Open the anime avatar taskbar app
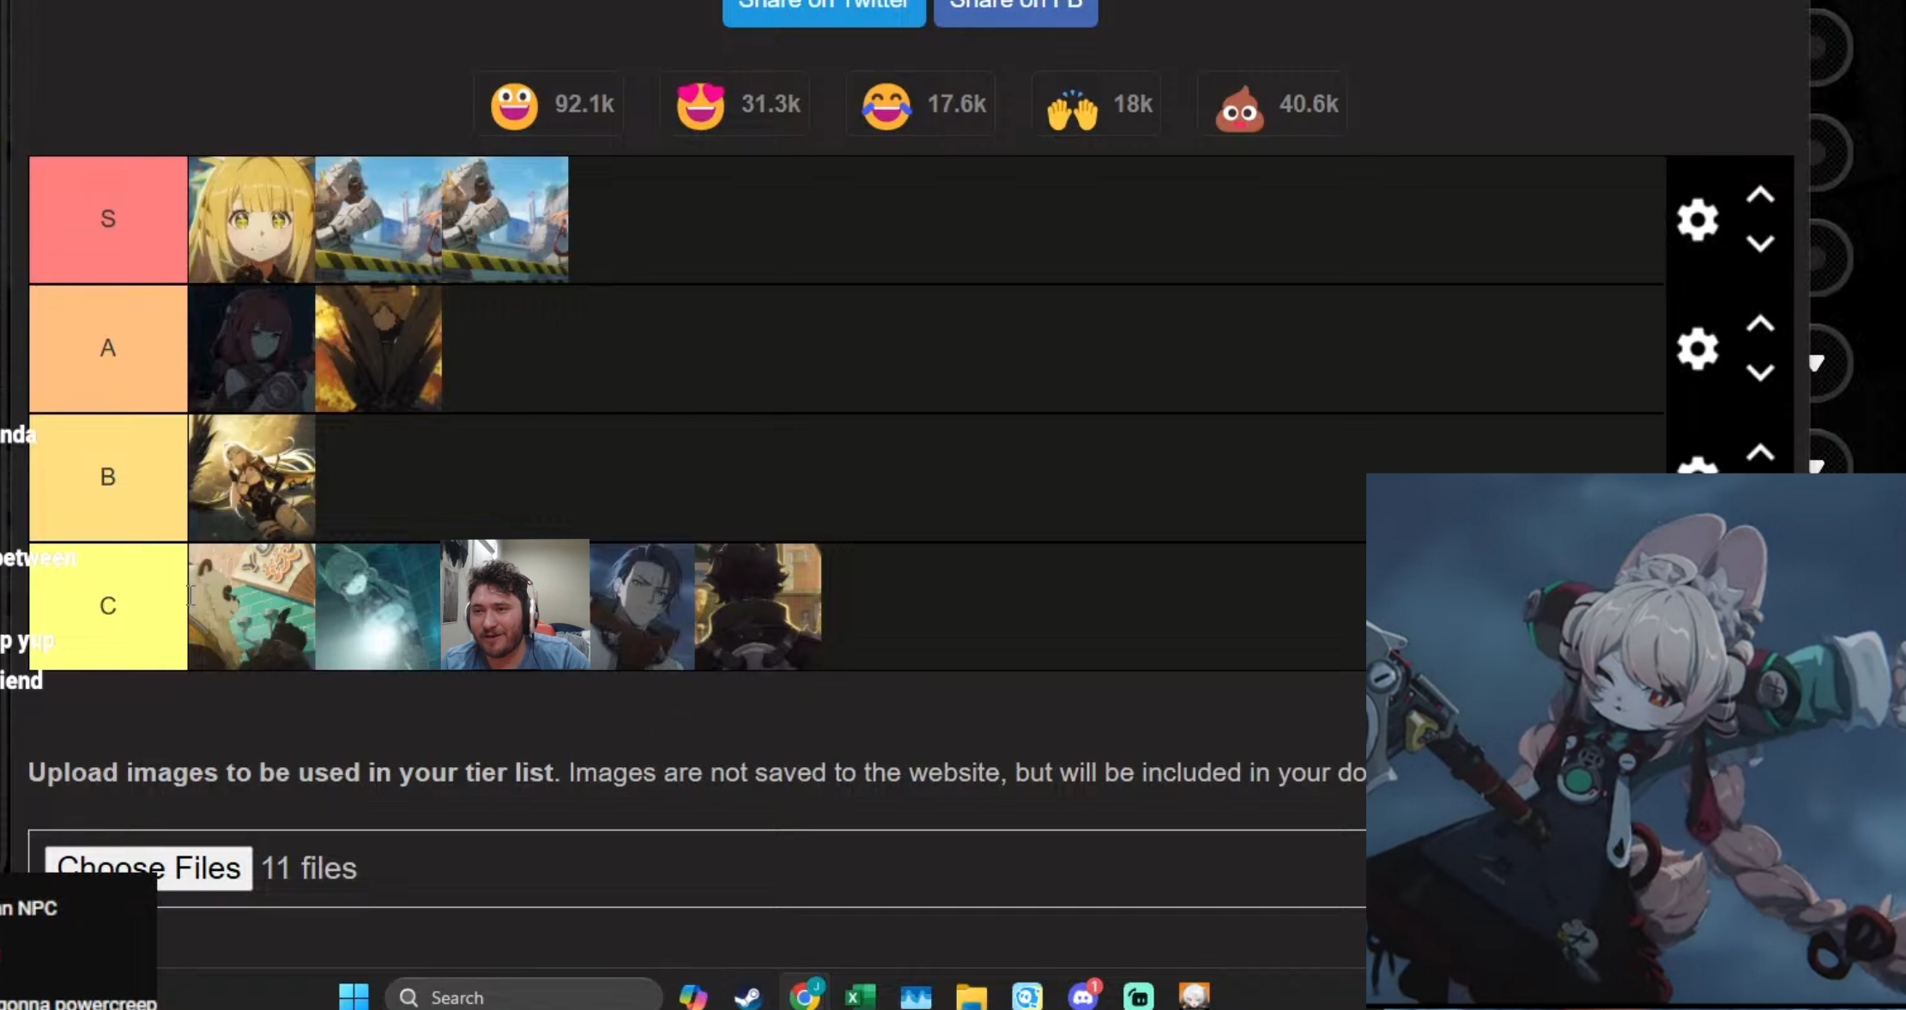 pyautogui.click(x=1194, y=996)
